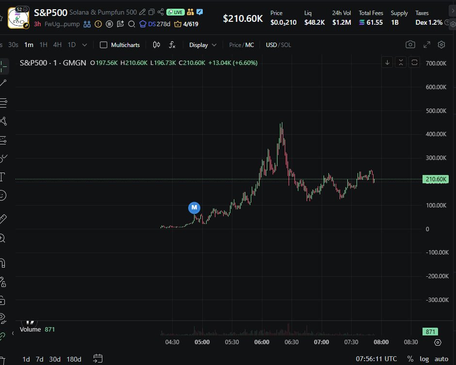Viewport: 456px width, 365px height.
Task: Toggle log scale mode
Action: (x=424, y=359)
